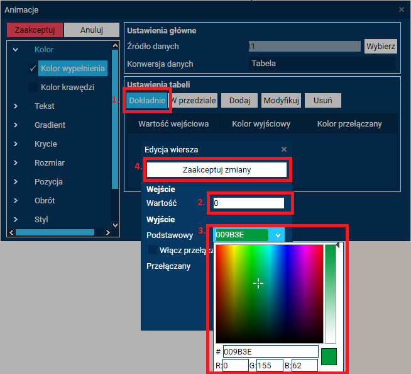Switch to the Dokładnie table mode

point(147,100)
